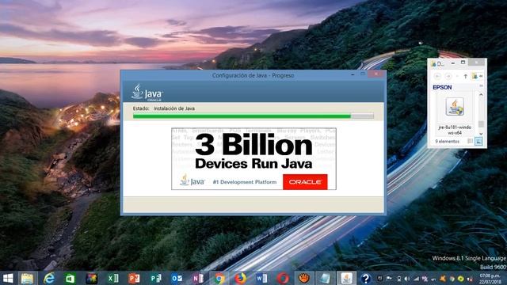Maximize the small Explorer window
Screen dimensions: 507x285
(x=463, y=63)
